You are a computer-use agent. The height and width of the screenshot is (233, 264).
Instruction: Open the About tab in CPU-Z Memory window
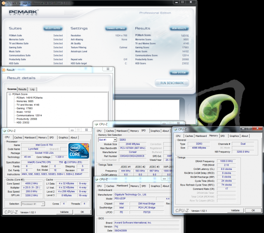[245, 136]
